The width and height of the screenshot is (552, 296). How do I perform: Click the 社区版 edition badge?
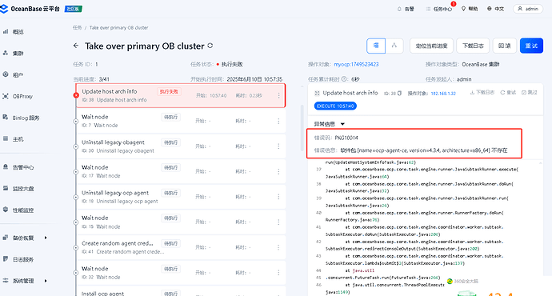(x=74, y=9)
